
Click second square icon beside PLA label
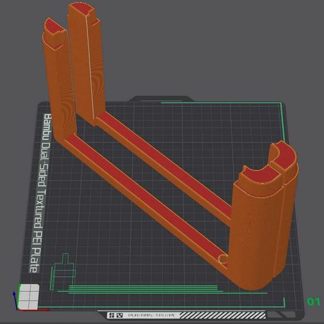[x=119, y=315]
